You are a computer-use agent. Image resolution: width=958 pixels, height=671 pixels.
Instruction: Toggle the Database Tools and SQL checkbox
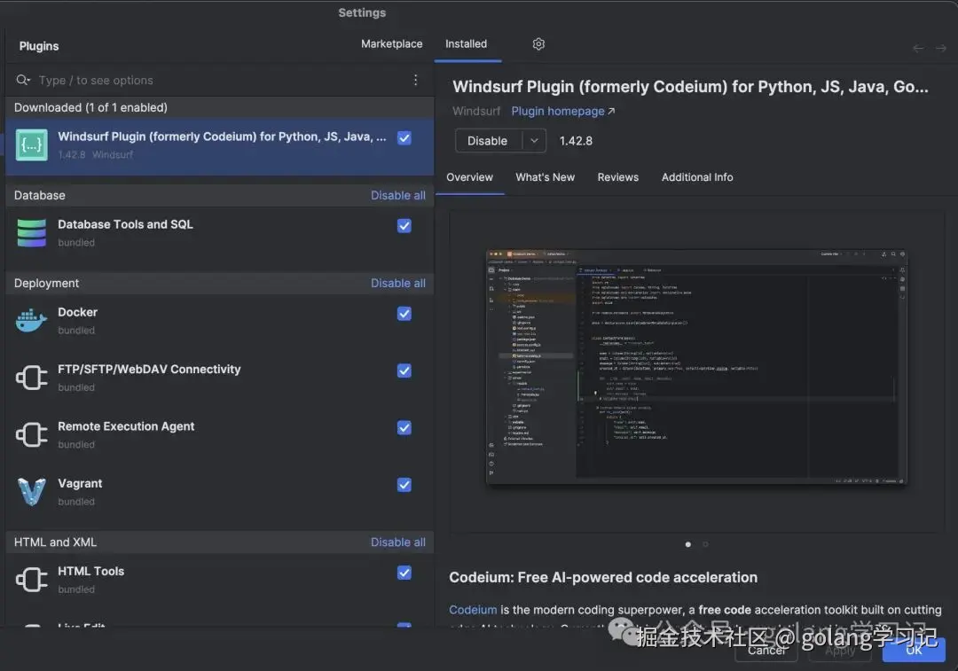pos(404,226)
